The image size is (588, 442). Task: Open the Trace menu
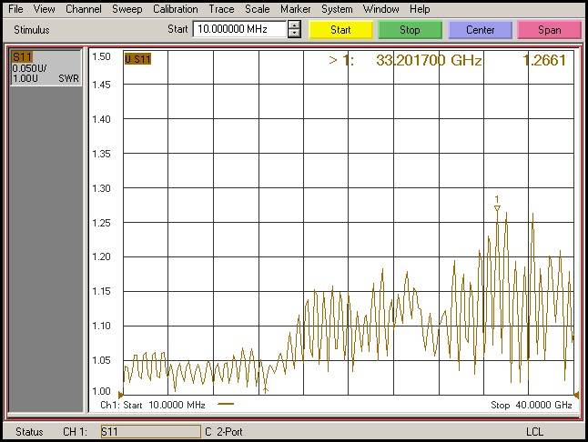click(221, 9)
